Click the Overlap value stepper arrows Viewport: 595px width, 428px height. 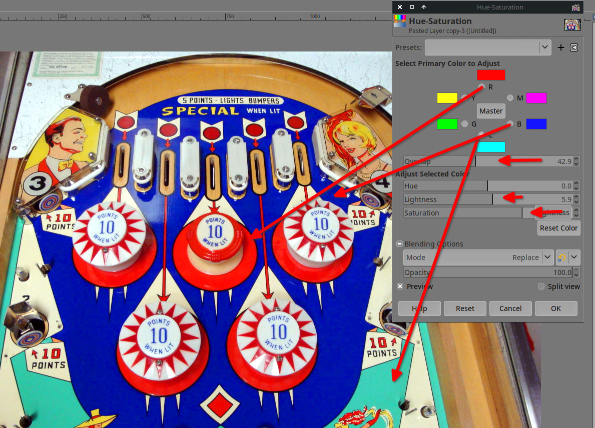[576, 161]
